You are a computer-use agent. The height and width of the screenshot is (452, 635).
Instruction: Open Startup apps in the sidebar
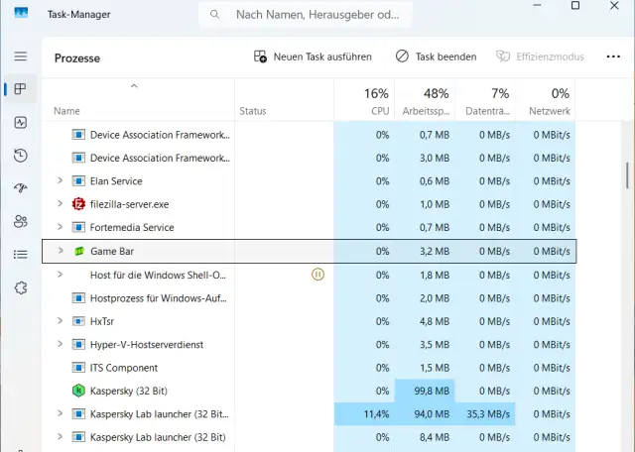coord(20,188)
